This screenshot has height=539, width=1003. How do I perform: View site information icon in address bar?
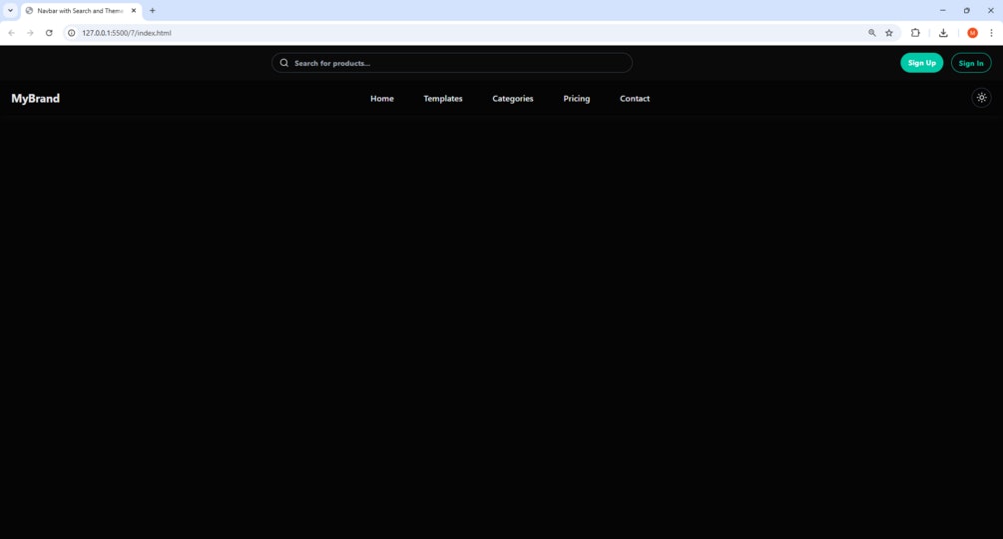[72, 33]
